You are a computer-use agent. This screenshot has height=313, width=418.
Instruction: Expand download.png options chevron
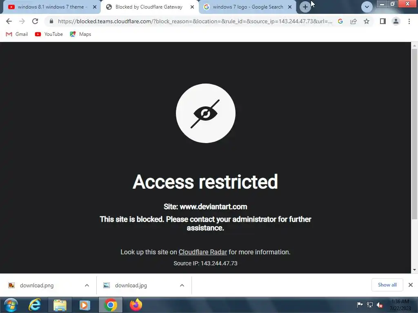(87, 285)
